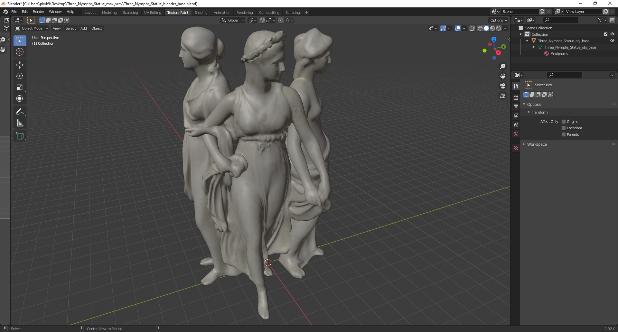618x332 pixels.
Task: Select the Select Box tool in toolbar
Action: [20, 41]
